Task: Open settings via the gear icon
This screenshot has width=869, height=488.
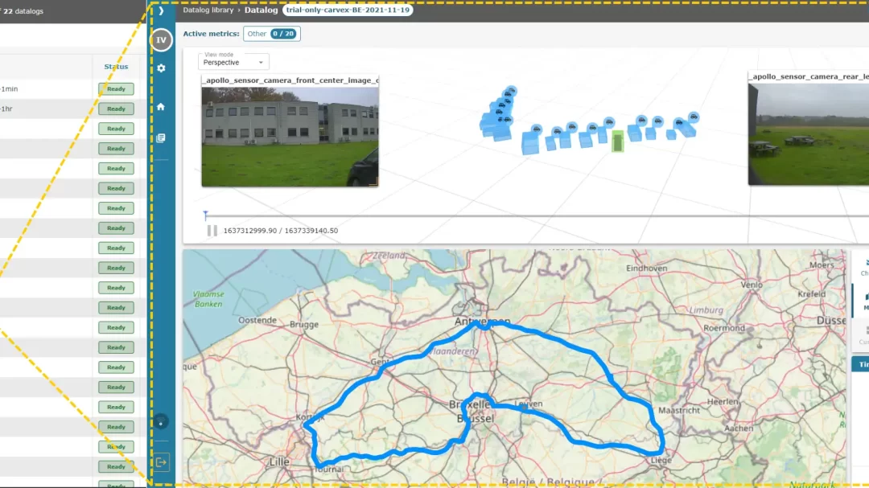Action: coord(161,68)
